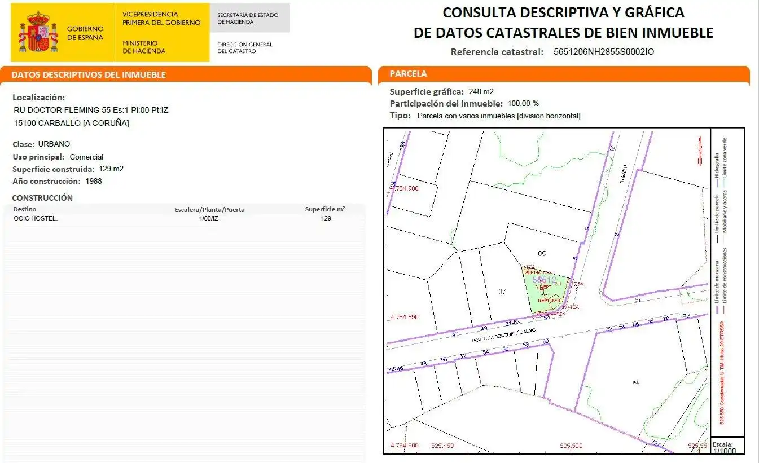Click the address "RU DOCTOR FLEMING 55 Es:1 Pl:00 Pt:IZ"
Screen dimensions: 759x463
pyautogui.click(x=91, y=111)
